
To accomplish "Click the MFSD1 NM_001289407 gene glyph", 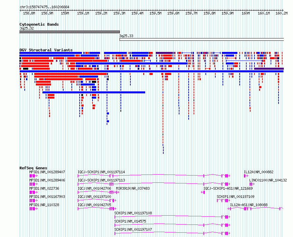I will point(34,176).
